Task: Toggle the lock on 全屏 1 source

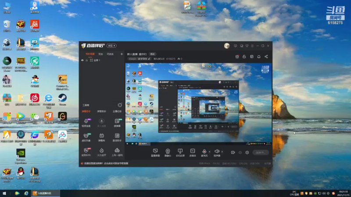Action: (86, 60)
